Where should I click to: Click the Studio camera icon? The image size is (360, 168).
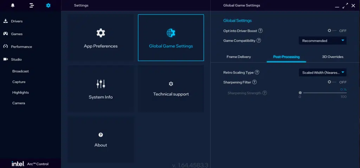point(6,59)
